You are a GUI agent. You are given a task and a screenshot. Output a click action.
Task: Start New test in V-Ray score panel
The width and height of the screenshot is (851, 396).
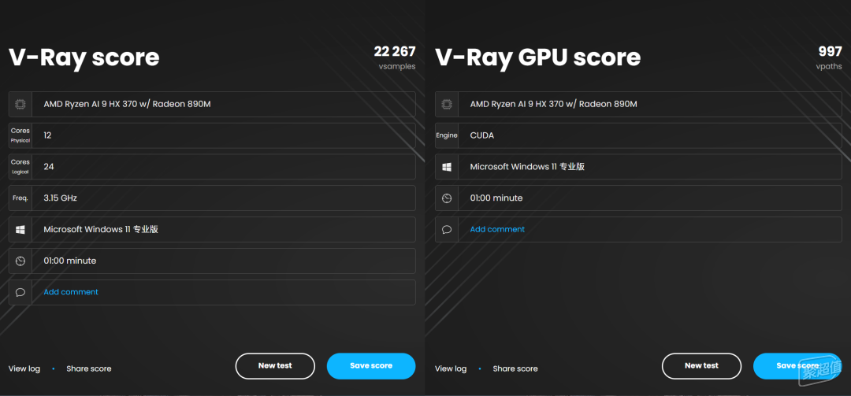(x=275, y=365)
